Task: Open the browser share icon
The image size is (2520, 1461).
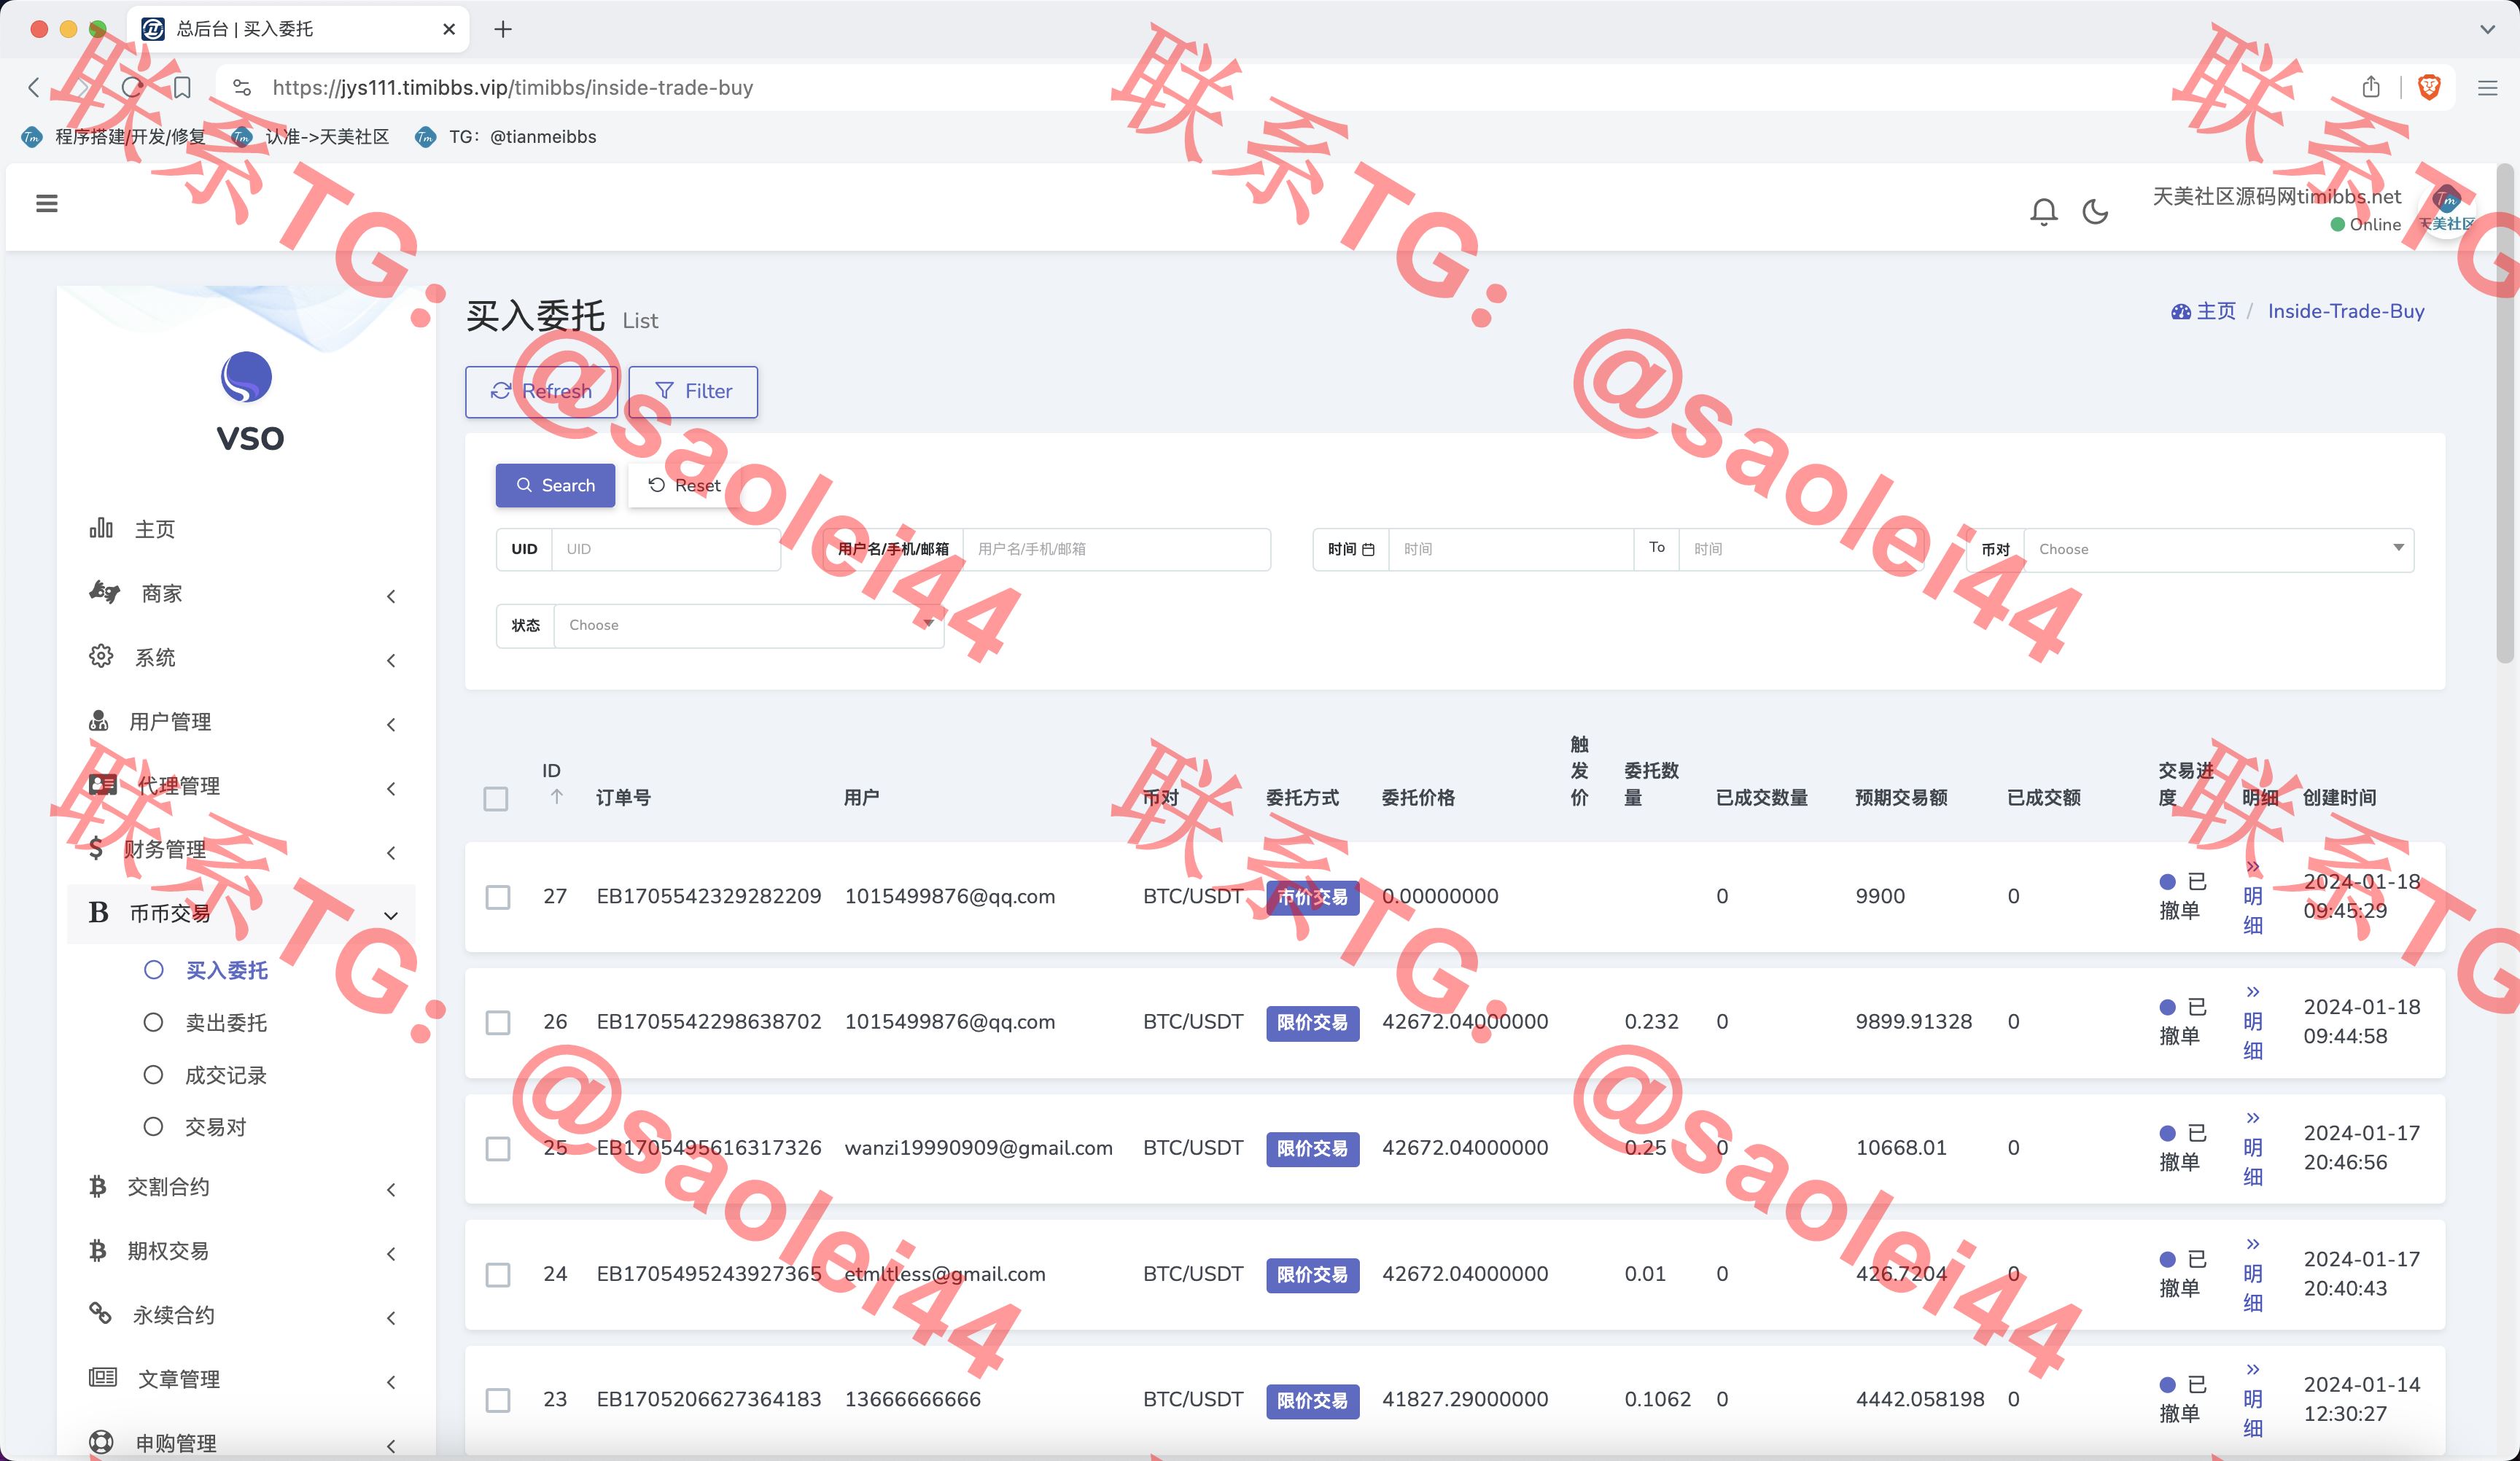Action: point(2371,87)
